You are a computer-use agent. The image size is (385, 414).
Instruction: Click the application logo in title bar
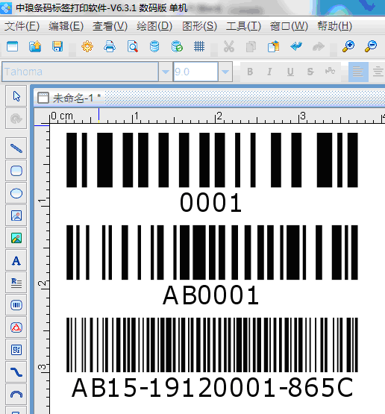coord(6,8)
